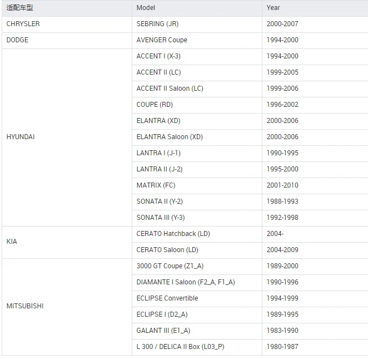Click L 300 / DELICA II Box cell
The height and width of the screenshot is (359, 368).
pyautogui.click(x=197, y=347)
